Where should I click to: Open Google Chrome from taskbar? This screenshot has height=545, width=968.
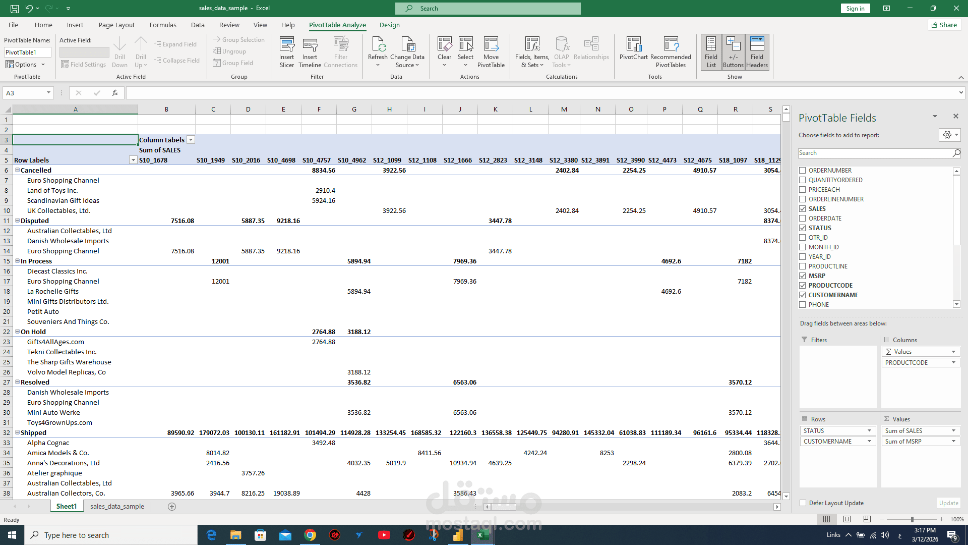point(310,535)
